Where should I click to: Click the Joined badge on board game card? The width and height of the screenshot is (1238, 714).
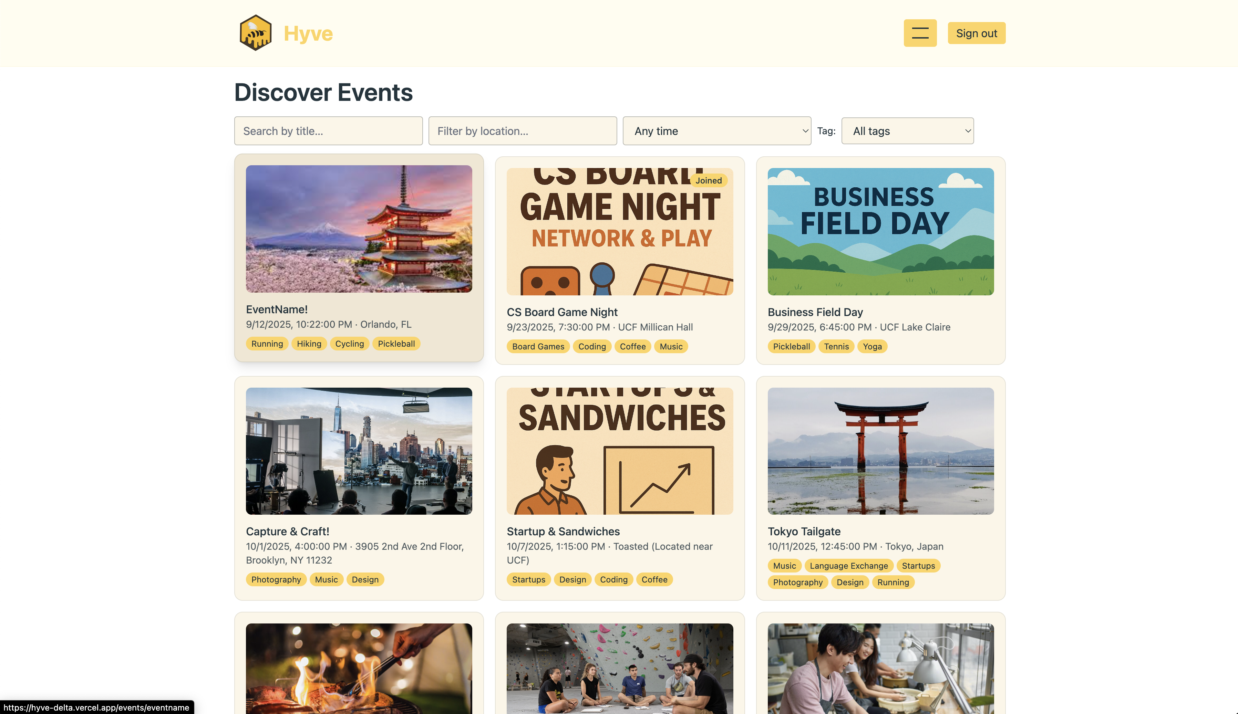(x=708, y=180)
